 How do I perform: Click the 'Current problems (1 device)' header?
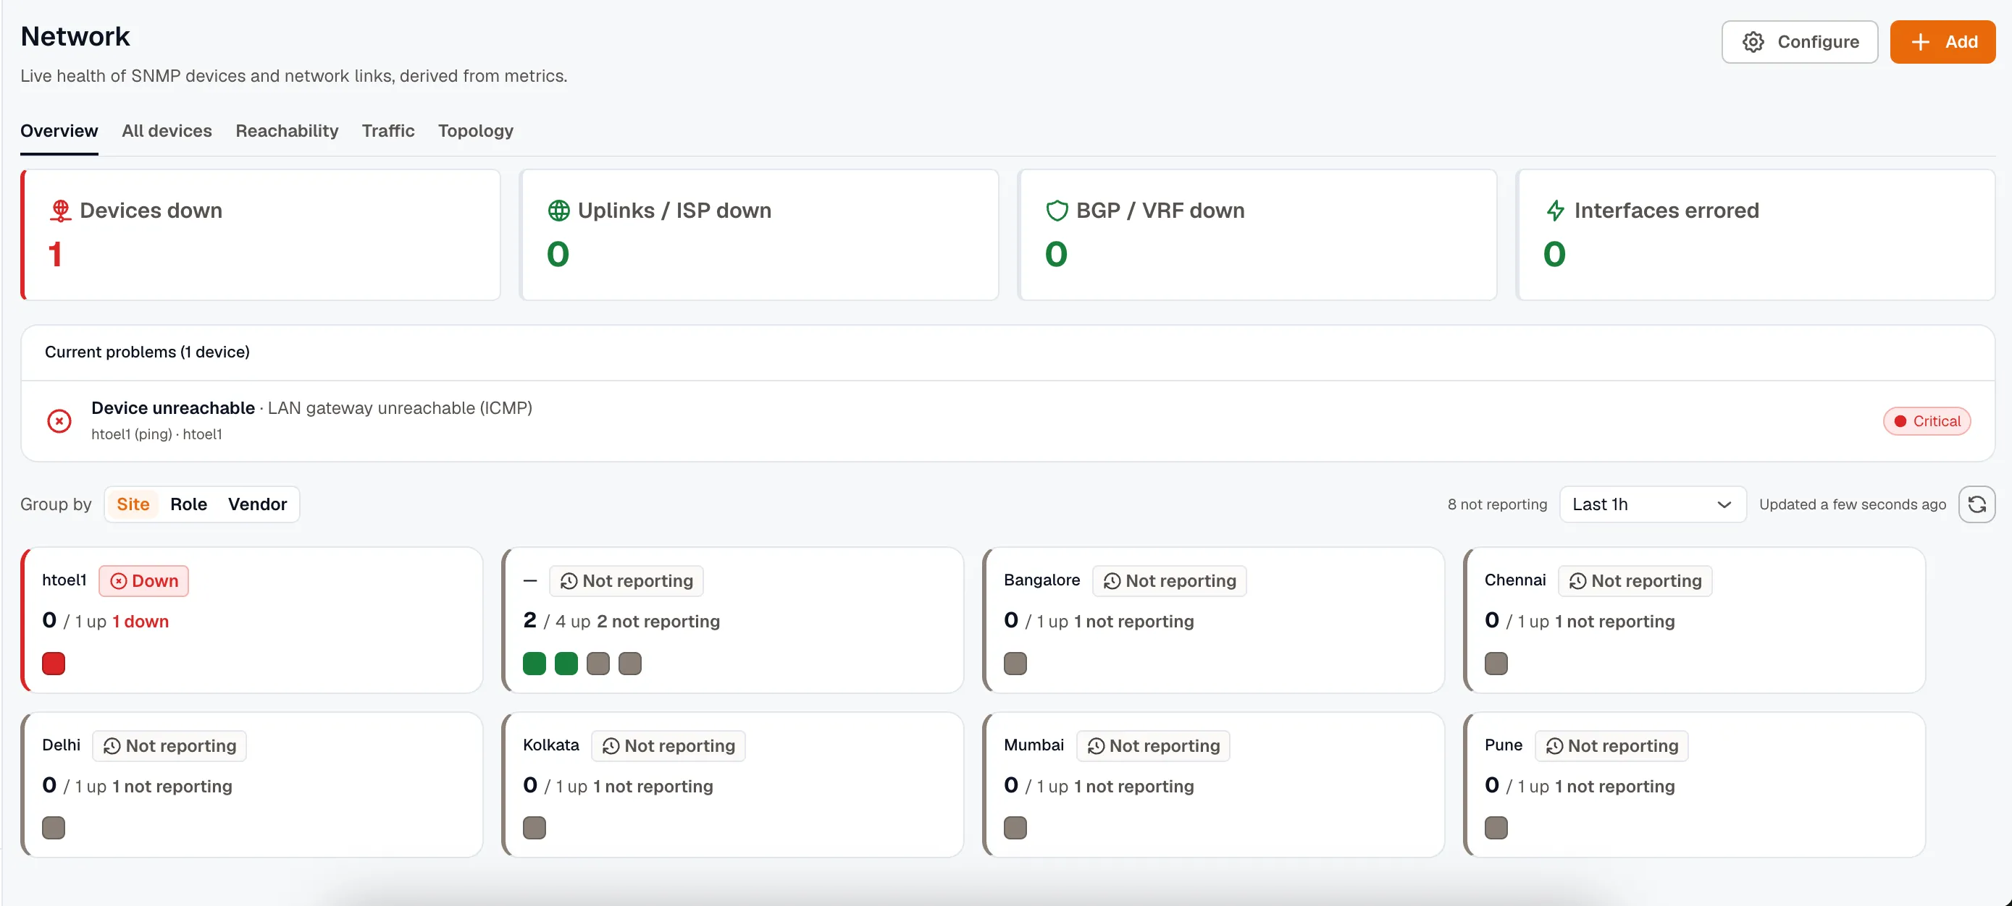(x=148, y=352)
